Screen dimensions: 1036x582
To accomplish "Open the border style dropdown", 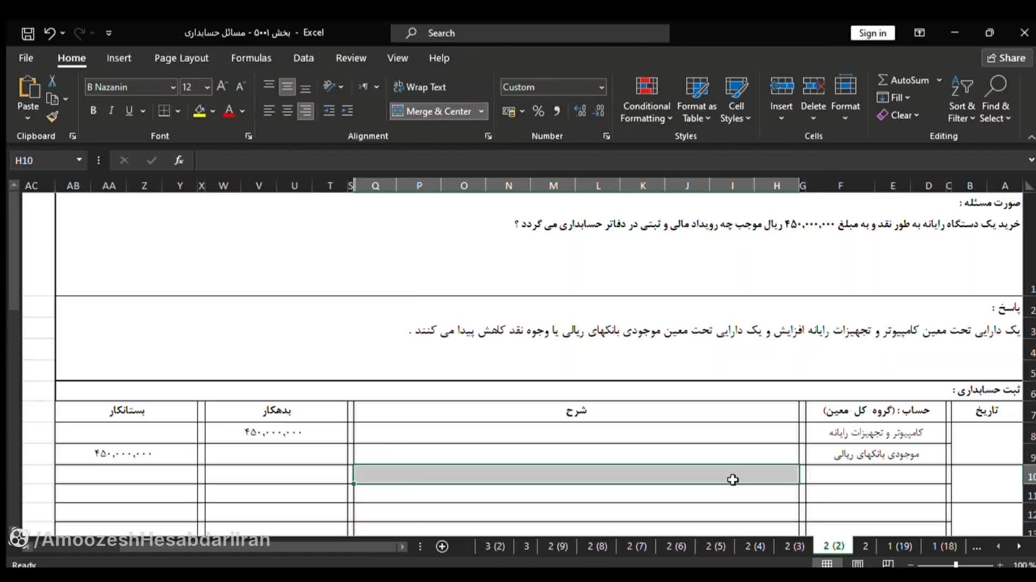I will pos(178,111).
